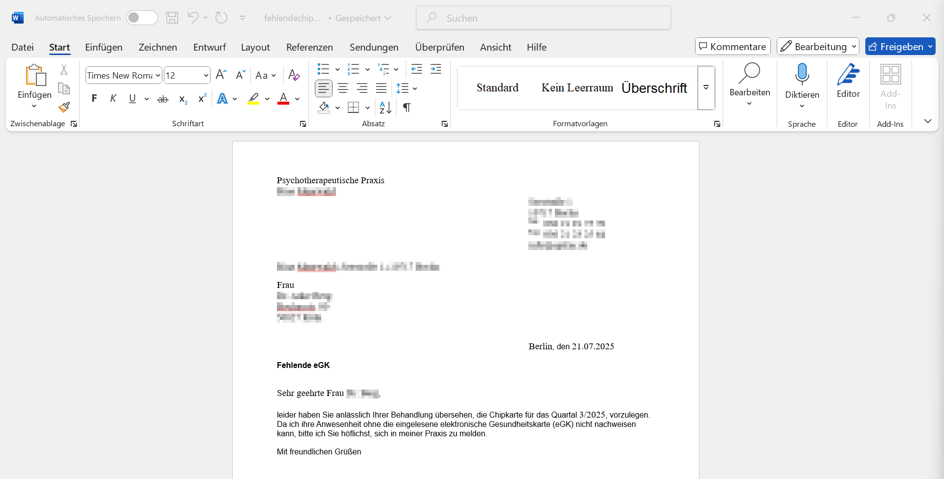Open the Editor proofing tool
Viewport: 944px width, 479px height.
click(849, 81)
